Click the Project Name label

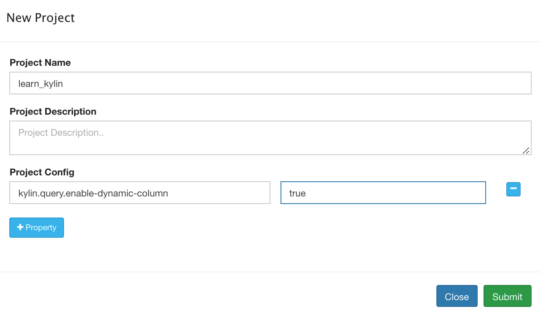click(40, 63)
